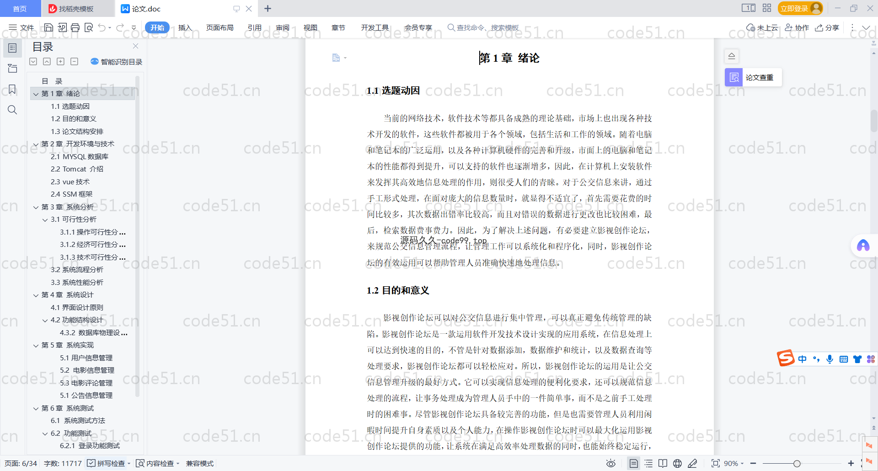
Task: Click the 分享 share button
Action: point(827,27)
